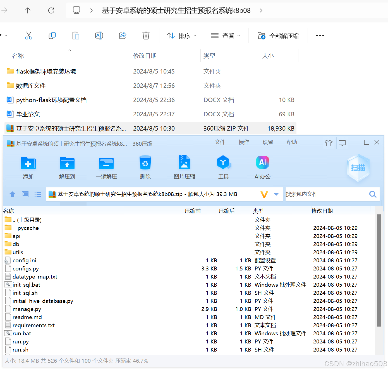This screenshot has height=370, width=388.
Task: Open the AI办公 AI office tool
Action: [x=262, y=167]
